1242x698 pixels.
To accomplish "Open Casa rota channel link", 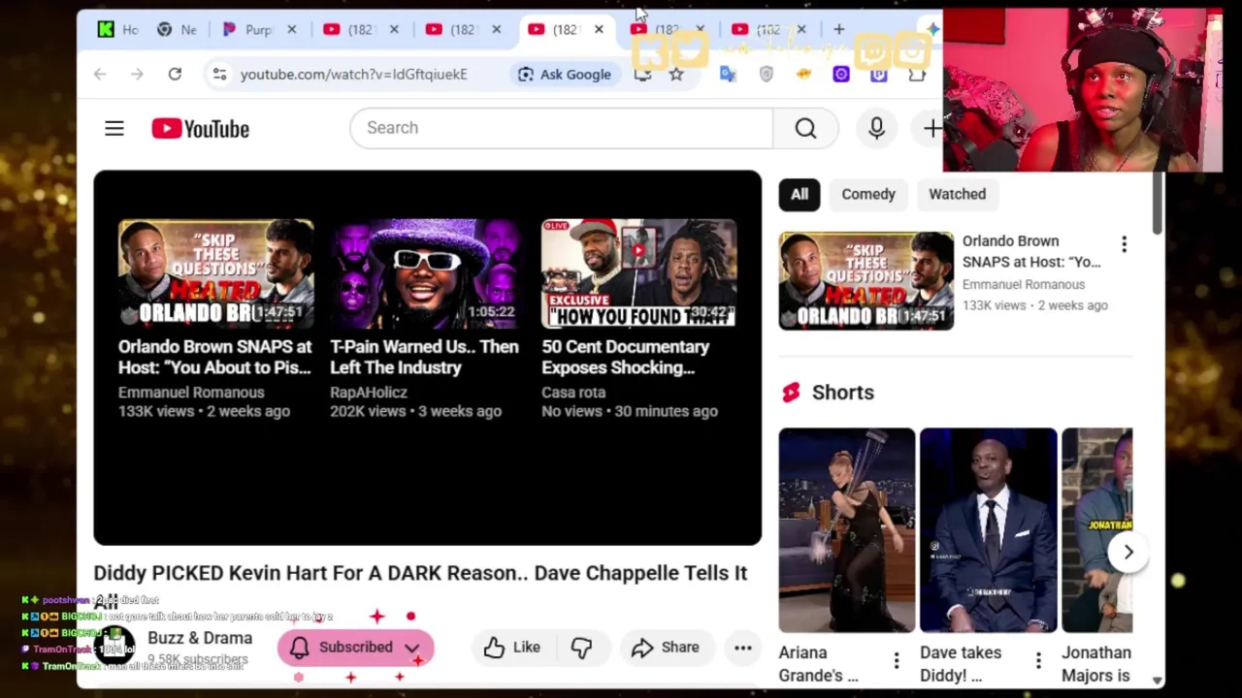I will [573, 392].
